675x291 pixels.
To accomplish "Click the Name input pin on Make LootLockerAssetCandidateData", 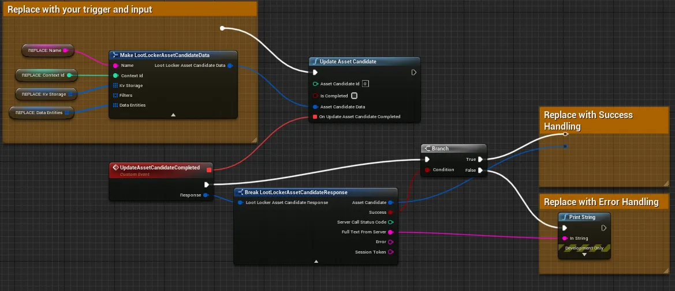I will click(x=115, y=66).
